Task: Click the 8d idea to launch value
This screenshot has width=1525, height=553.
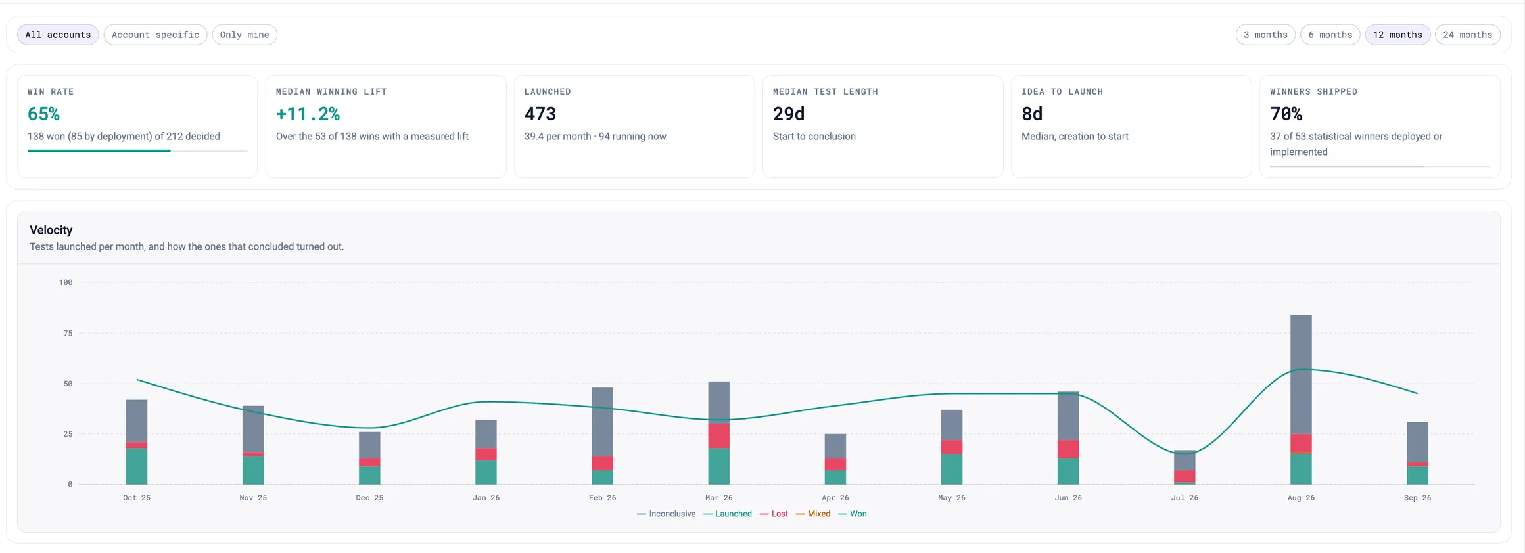Action: [1032, 114]
